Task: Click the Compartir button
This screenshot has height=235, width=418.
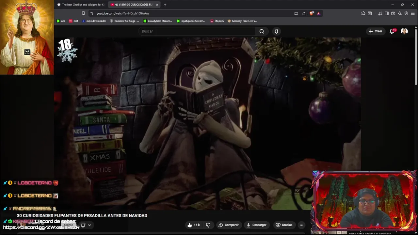Action: click(229, 225)
